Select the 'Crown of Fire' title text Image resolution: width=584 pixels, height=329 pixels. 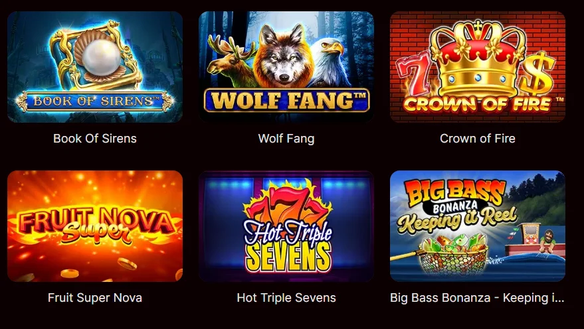point(478,139)
